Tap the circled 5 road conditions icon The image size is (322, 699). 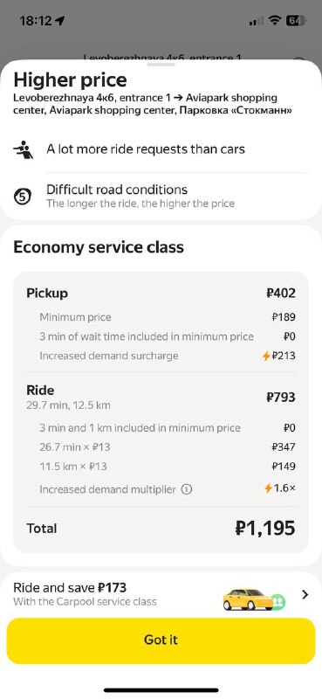[23, 197]
